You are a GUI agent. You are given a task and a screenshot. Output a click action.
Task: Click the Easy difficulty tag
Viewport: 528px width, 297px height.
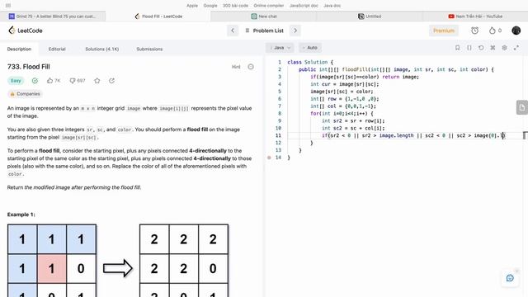16,81
